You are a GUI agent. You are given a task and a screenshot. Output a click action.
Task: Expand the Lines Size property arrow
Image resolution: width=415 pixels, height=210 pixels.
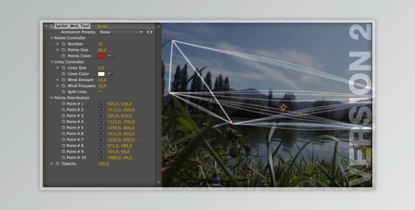pos(58,68)
